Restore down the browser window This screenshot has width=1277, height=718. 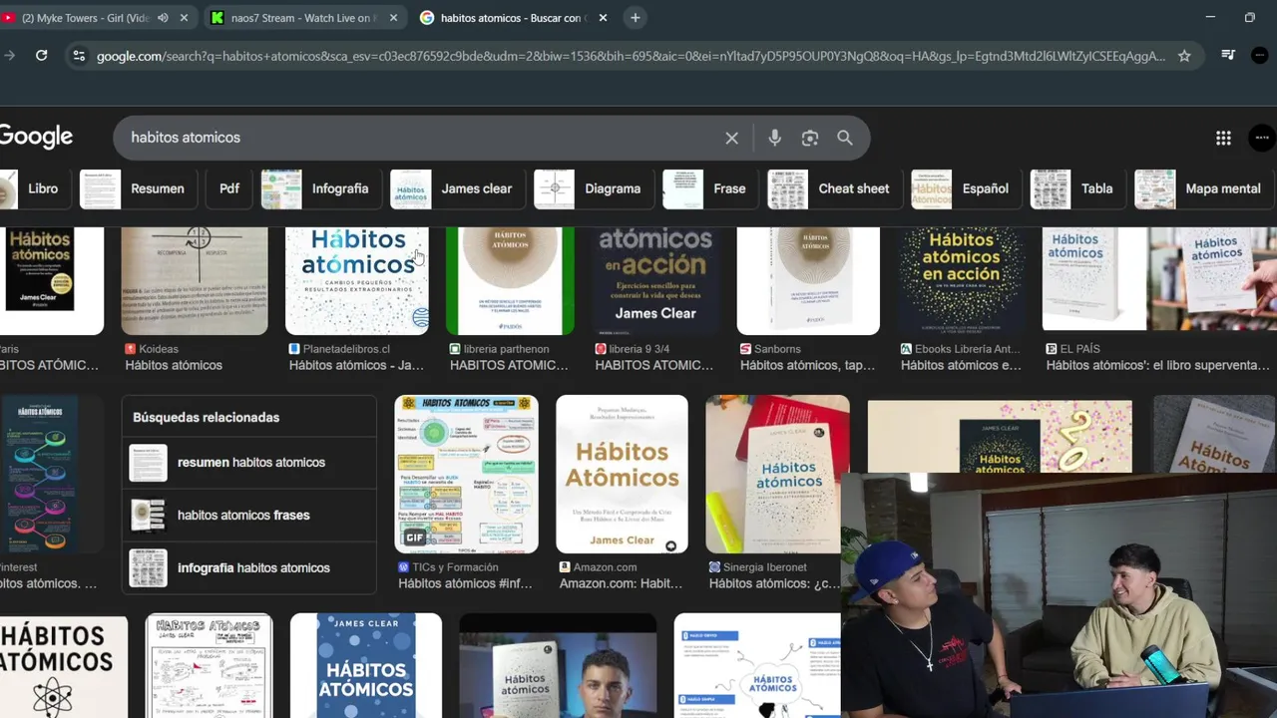point(1249,18)
